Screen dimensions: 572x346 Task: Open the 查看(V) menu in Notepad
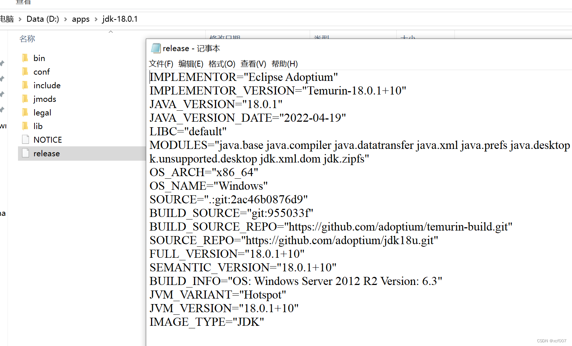coord(253,64)
